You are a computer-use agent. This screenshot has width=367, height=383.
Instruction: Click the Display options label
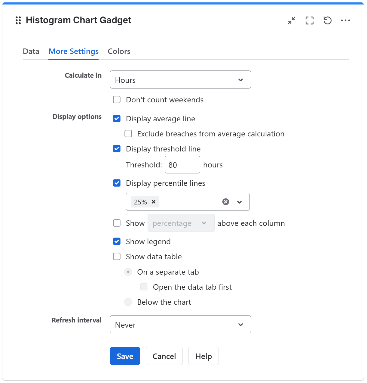[x=77, y=117]
